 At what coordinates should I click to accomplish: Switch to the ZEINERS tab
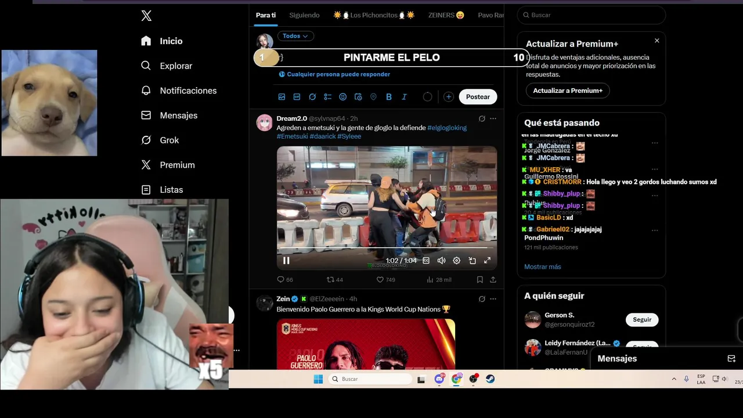(446, 15)
